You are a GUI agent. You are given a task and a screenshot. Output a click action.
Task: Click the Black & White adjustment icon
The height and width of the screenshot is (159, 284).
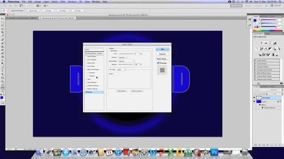270,49
